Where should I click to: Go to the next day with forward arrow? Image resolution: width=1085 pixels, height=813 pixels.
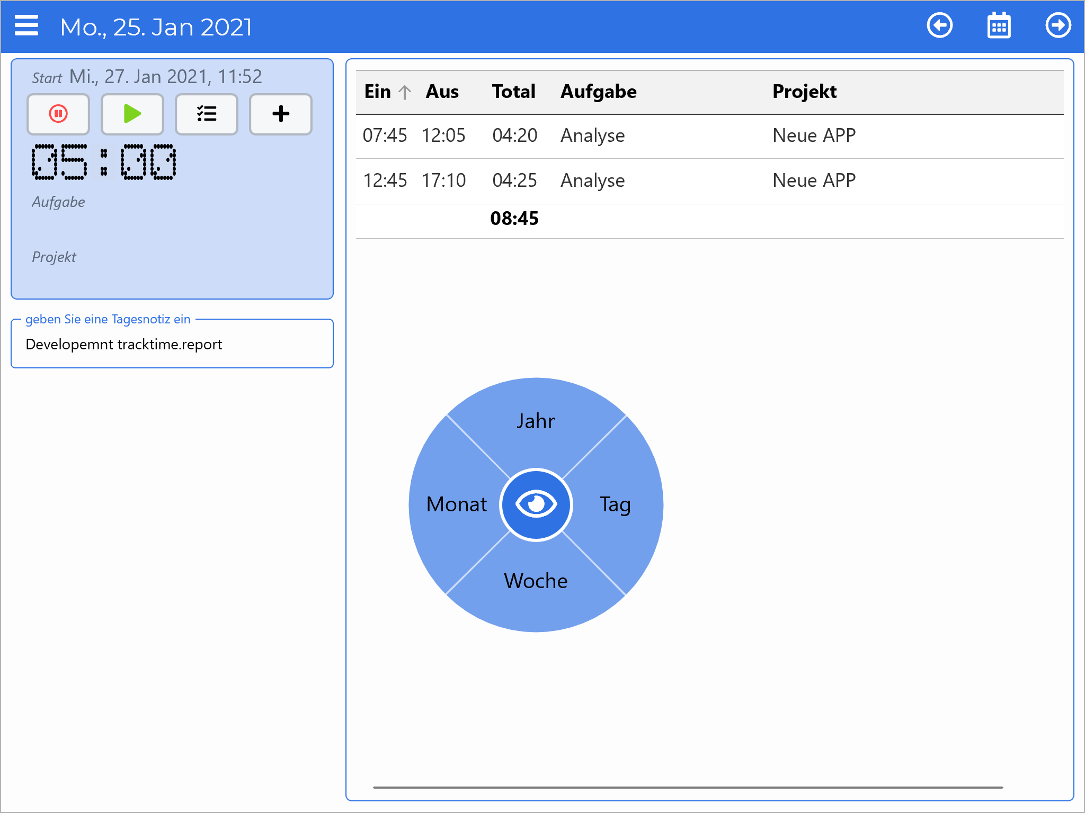point(1057,25)
